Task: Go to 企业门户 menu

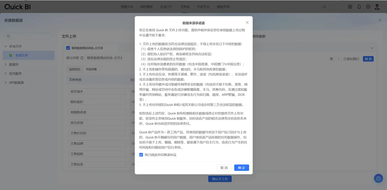Action: [166, 7]
